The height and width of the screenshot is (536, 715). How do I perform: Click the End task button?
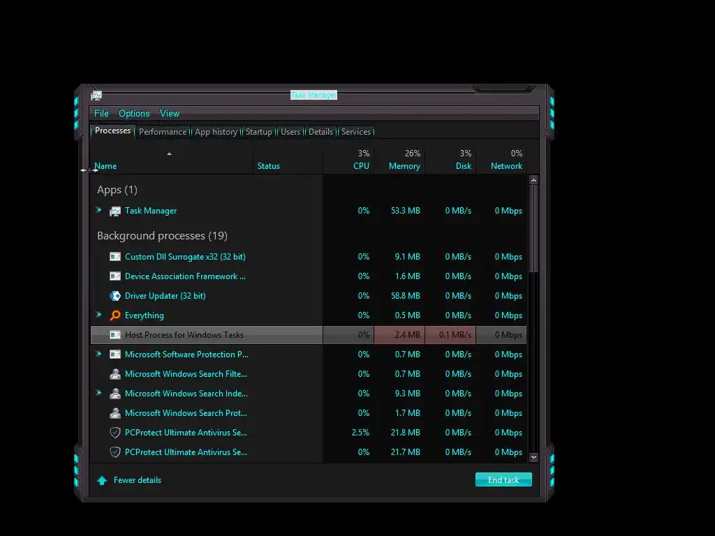coord(503,480)
